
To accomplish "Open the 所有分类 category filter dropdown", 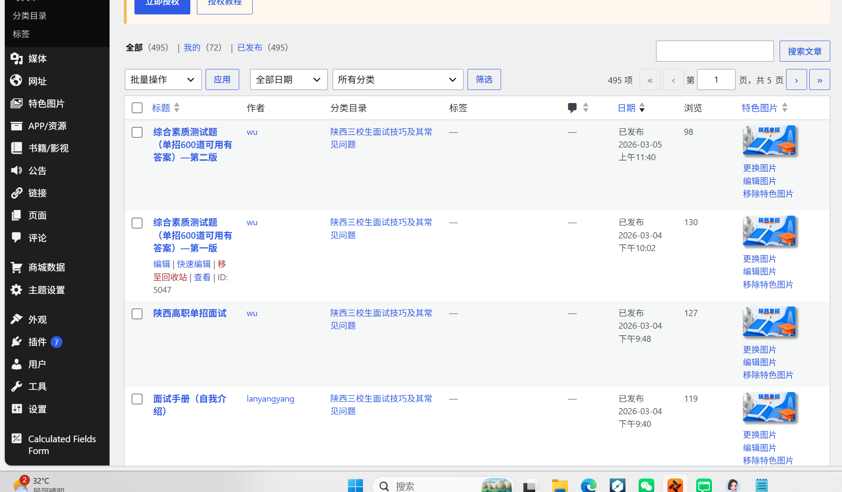I will point(398,79).
